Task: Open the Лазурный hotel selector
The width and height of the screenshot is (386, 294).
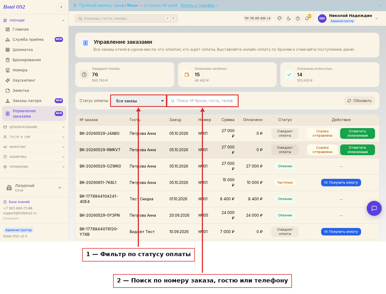Action: [x=34, y=188]
